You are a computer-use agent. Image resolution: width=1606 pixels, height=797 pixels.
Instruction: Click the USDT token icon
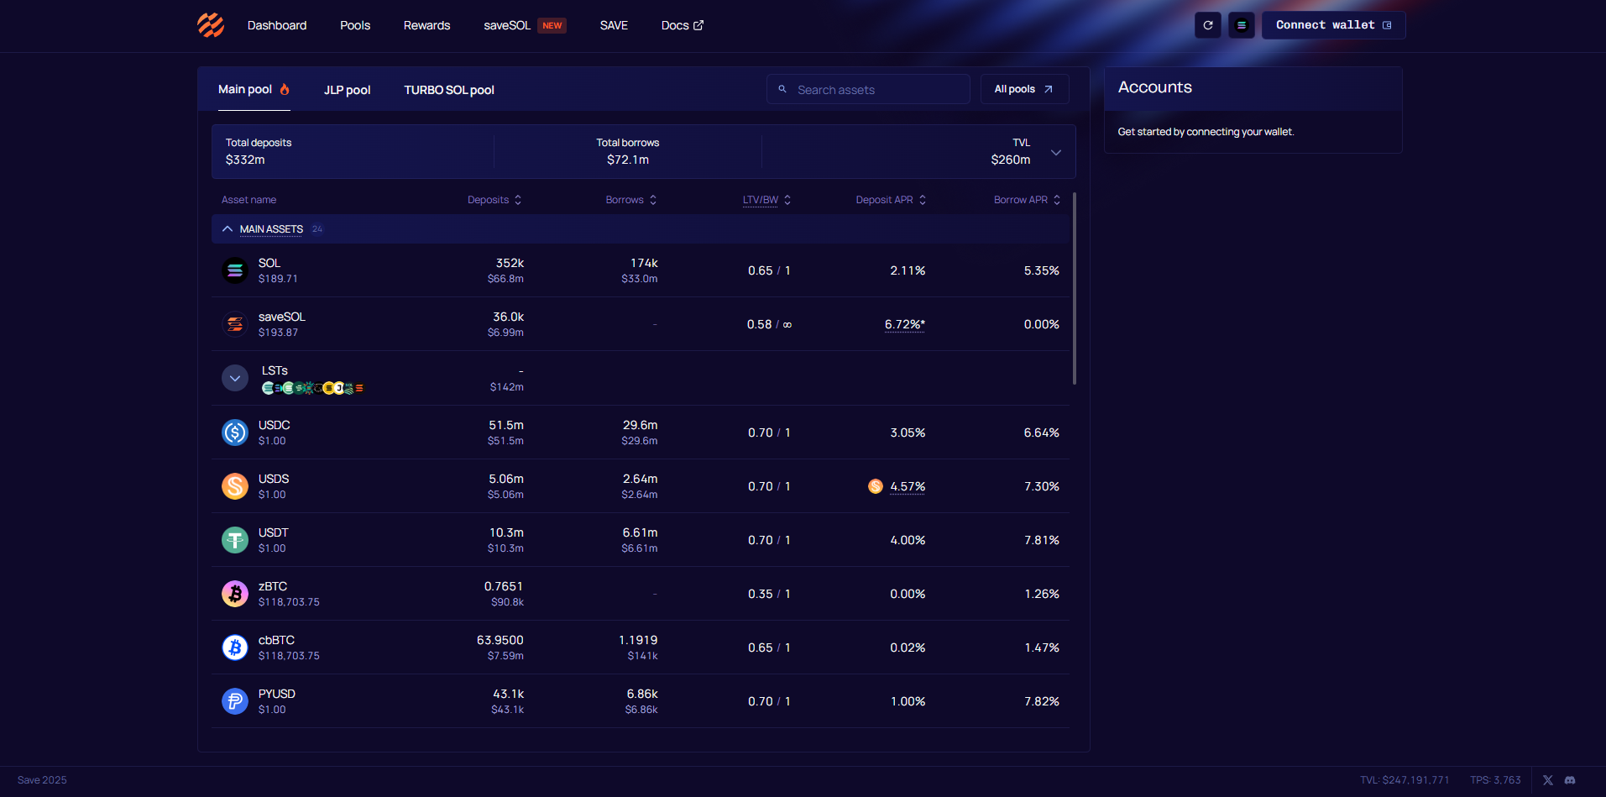[x=235, y=540]
